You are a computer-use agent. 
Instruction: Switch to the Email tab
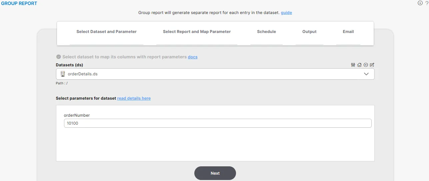348,32
